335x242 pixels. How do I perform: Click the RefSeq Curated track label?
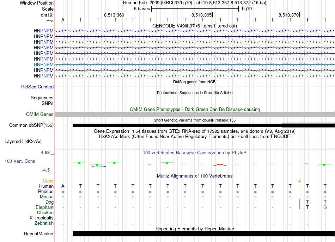pyautogui.click(x=37, y=87)
